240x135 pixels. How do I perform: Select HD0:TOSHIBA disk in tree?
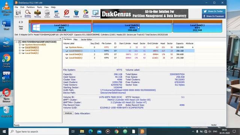coord(39,42)
